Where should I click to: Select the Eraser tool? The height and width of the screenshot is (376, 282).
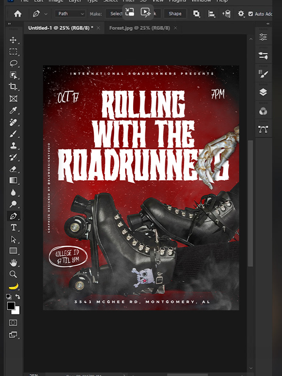pyautogui.click(x=13, y=169)
